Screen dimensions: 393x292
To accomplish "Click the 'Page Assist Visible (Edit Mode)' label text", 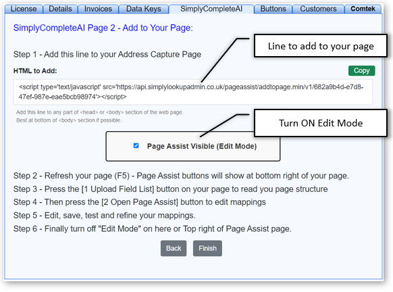I will point(202,146).
